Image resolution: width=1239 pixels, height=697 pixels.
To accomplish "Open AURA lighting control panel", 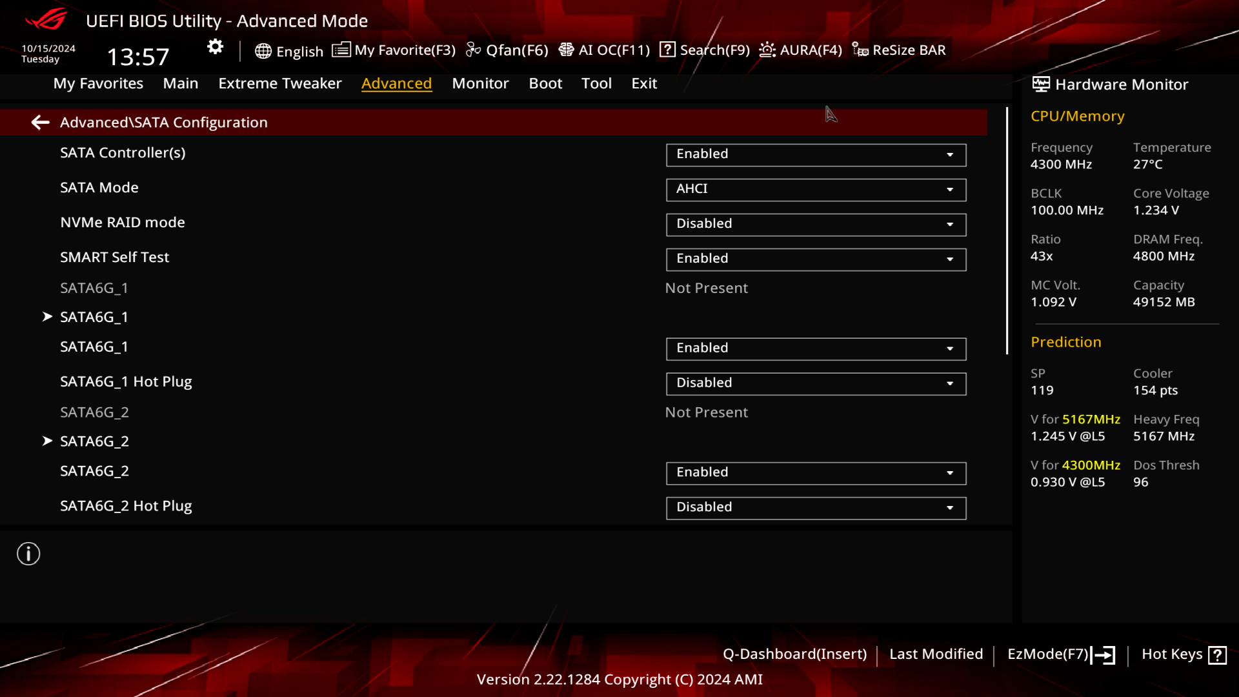I will (x=800, y=49).
